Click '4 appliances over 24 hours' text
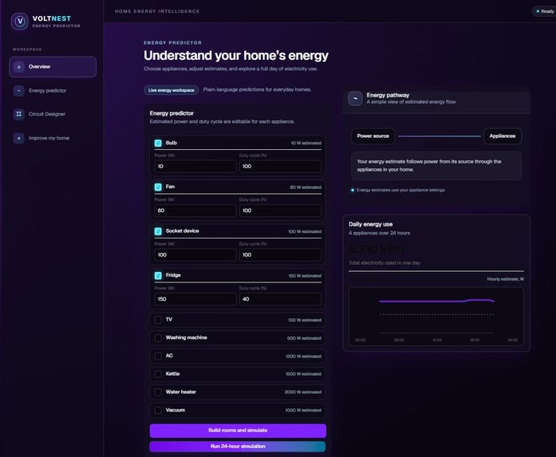This screenshot has width=556, height=457. [379, 233]
